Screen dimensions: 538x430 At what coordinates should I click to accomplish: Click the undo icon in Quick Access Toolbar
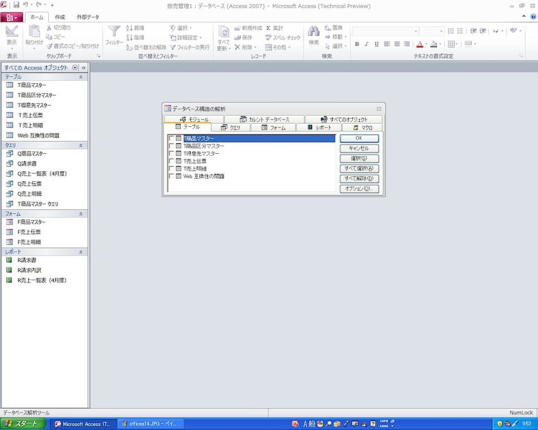(26, 5)
